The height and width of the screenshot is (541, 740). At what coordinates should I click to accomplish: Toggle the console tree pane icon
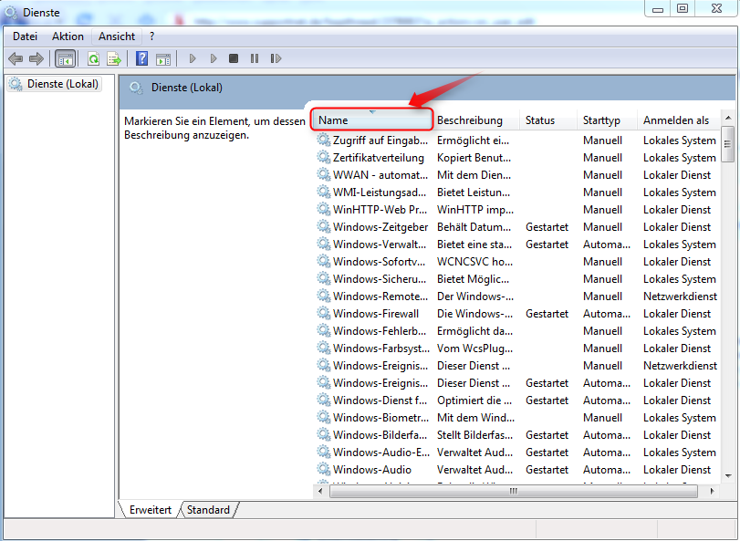click(65, 58)
